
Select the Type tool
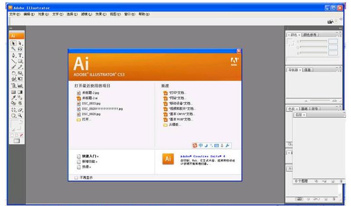(20, 55)
